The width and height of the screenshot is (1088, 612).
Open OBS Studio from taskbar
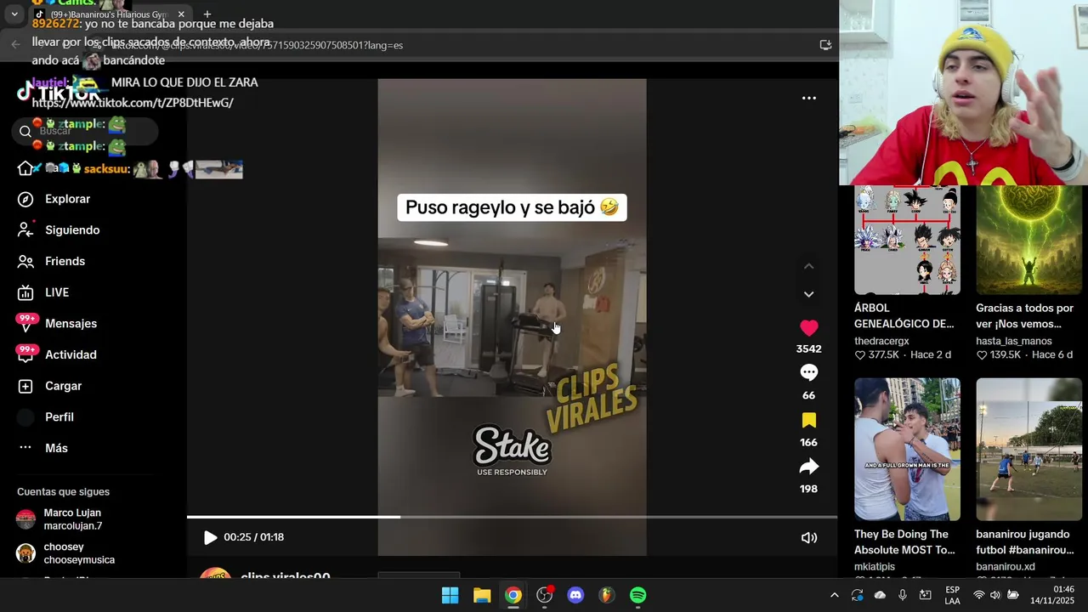pyautogui.click(x=545, y=596)
